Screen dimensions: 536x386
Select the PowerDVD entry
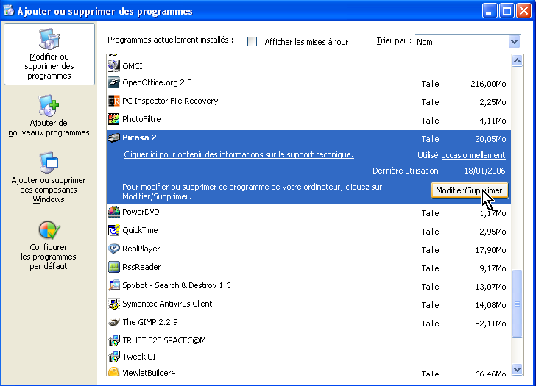[x=308, y=212]
